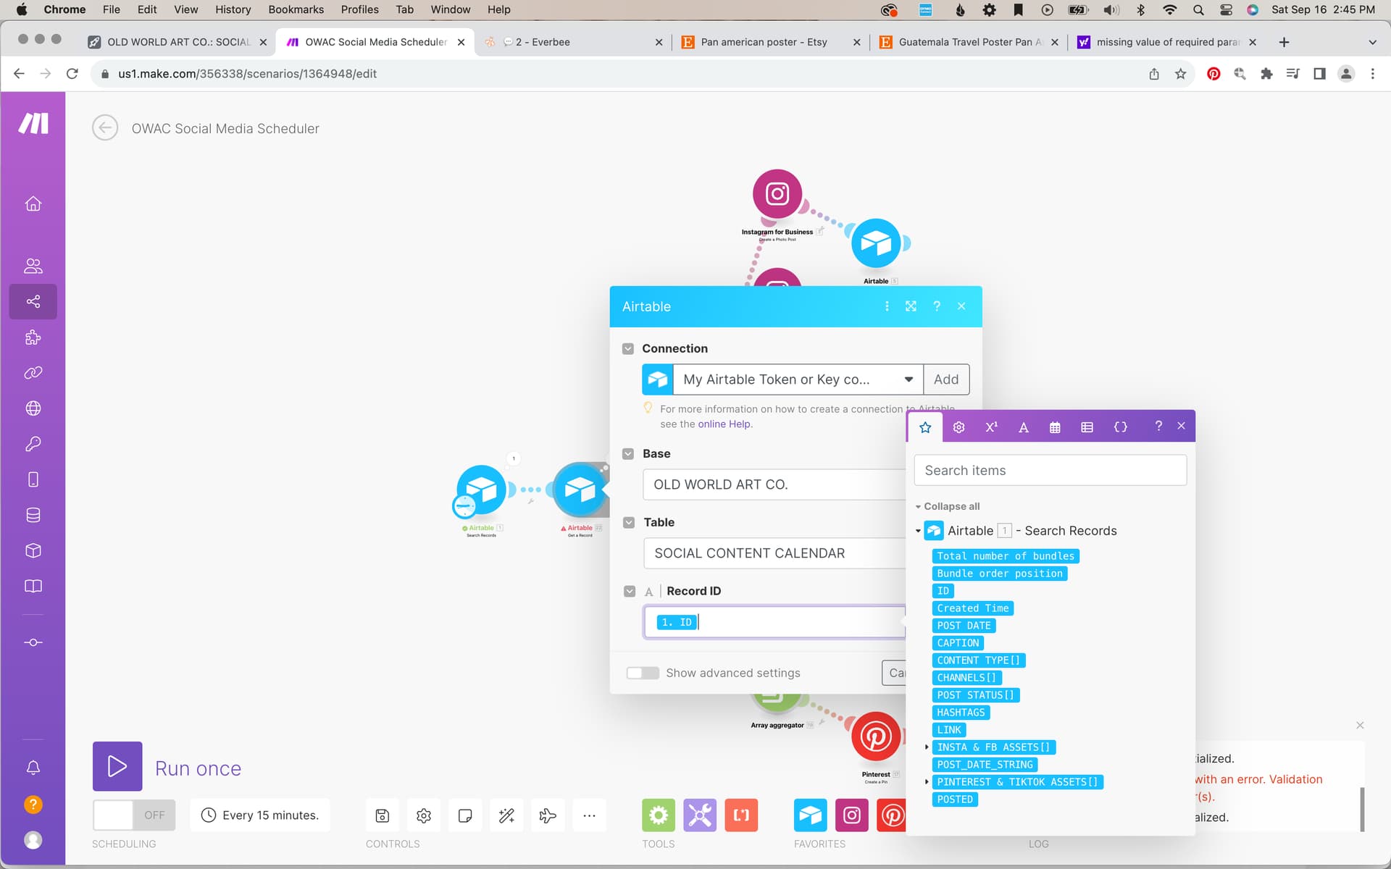The width and height of the screenshot is (1391, 869).
Task: Open the Instagram for Business module
Action: (x=777, y=194)
